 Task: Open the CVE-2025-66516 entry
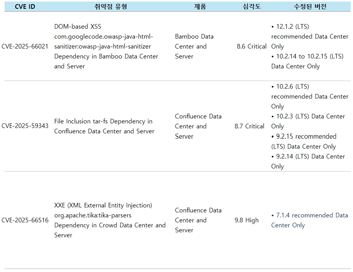(25, 220)
